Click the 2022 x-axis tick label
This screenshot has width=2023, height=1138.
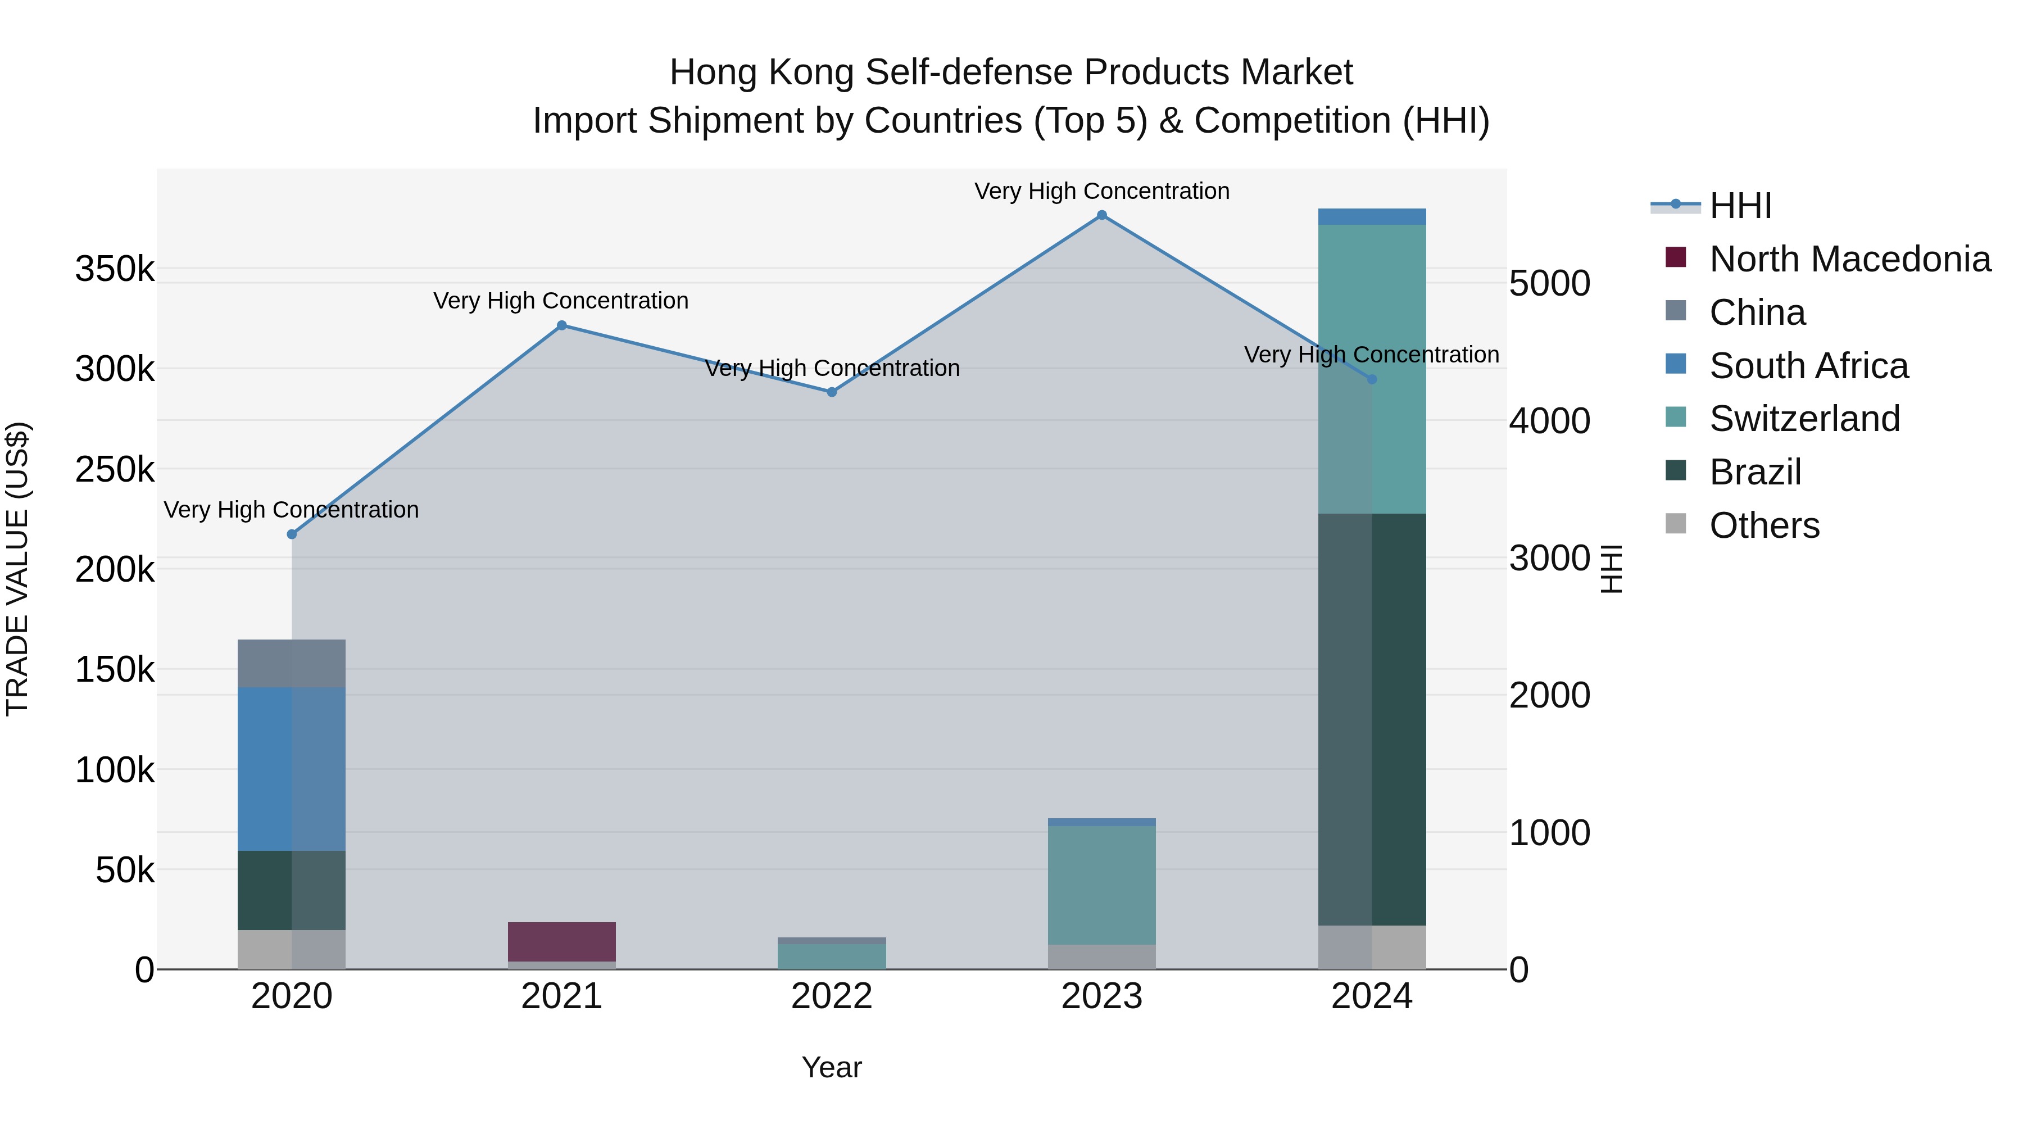[x=832, y=996]
